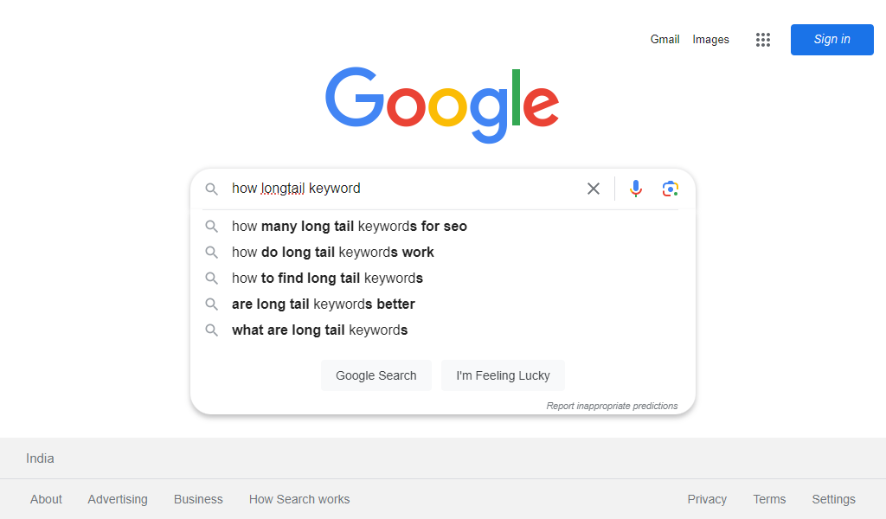
Task: Click the blue Sign in button
Action: click(x=831, y=40)
